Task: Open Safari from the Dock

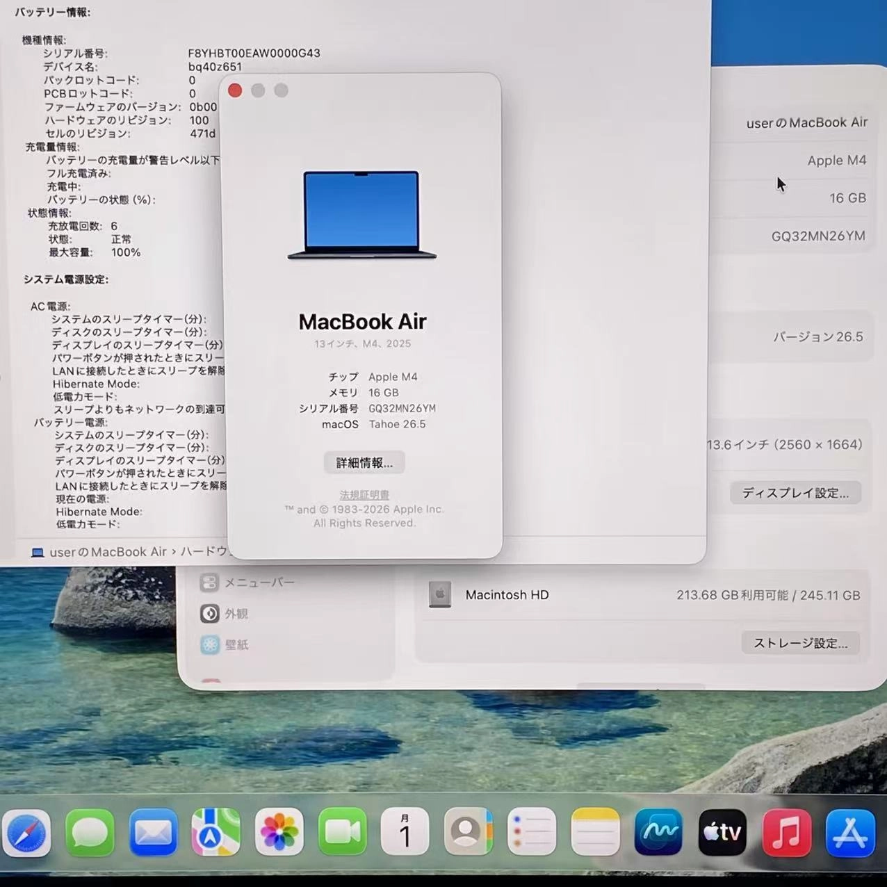Action: tap(26, 832)
